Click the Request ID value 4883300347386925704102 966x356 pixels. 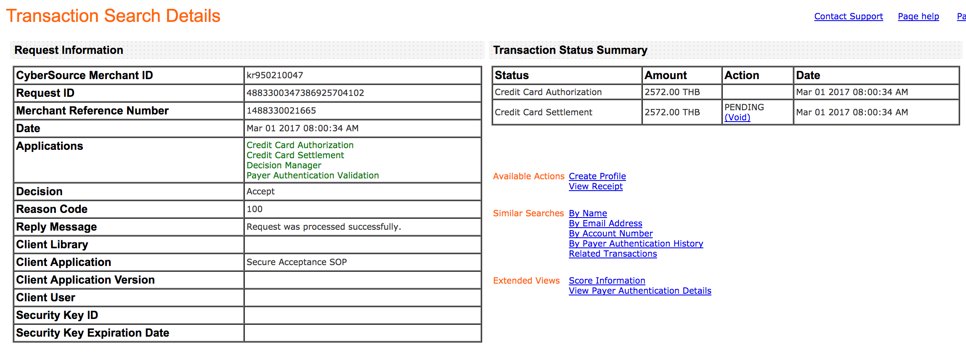305,93
